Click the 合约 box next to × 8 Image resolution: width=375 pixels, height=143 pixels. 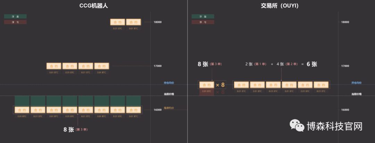click(x=207, y=85)
